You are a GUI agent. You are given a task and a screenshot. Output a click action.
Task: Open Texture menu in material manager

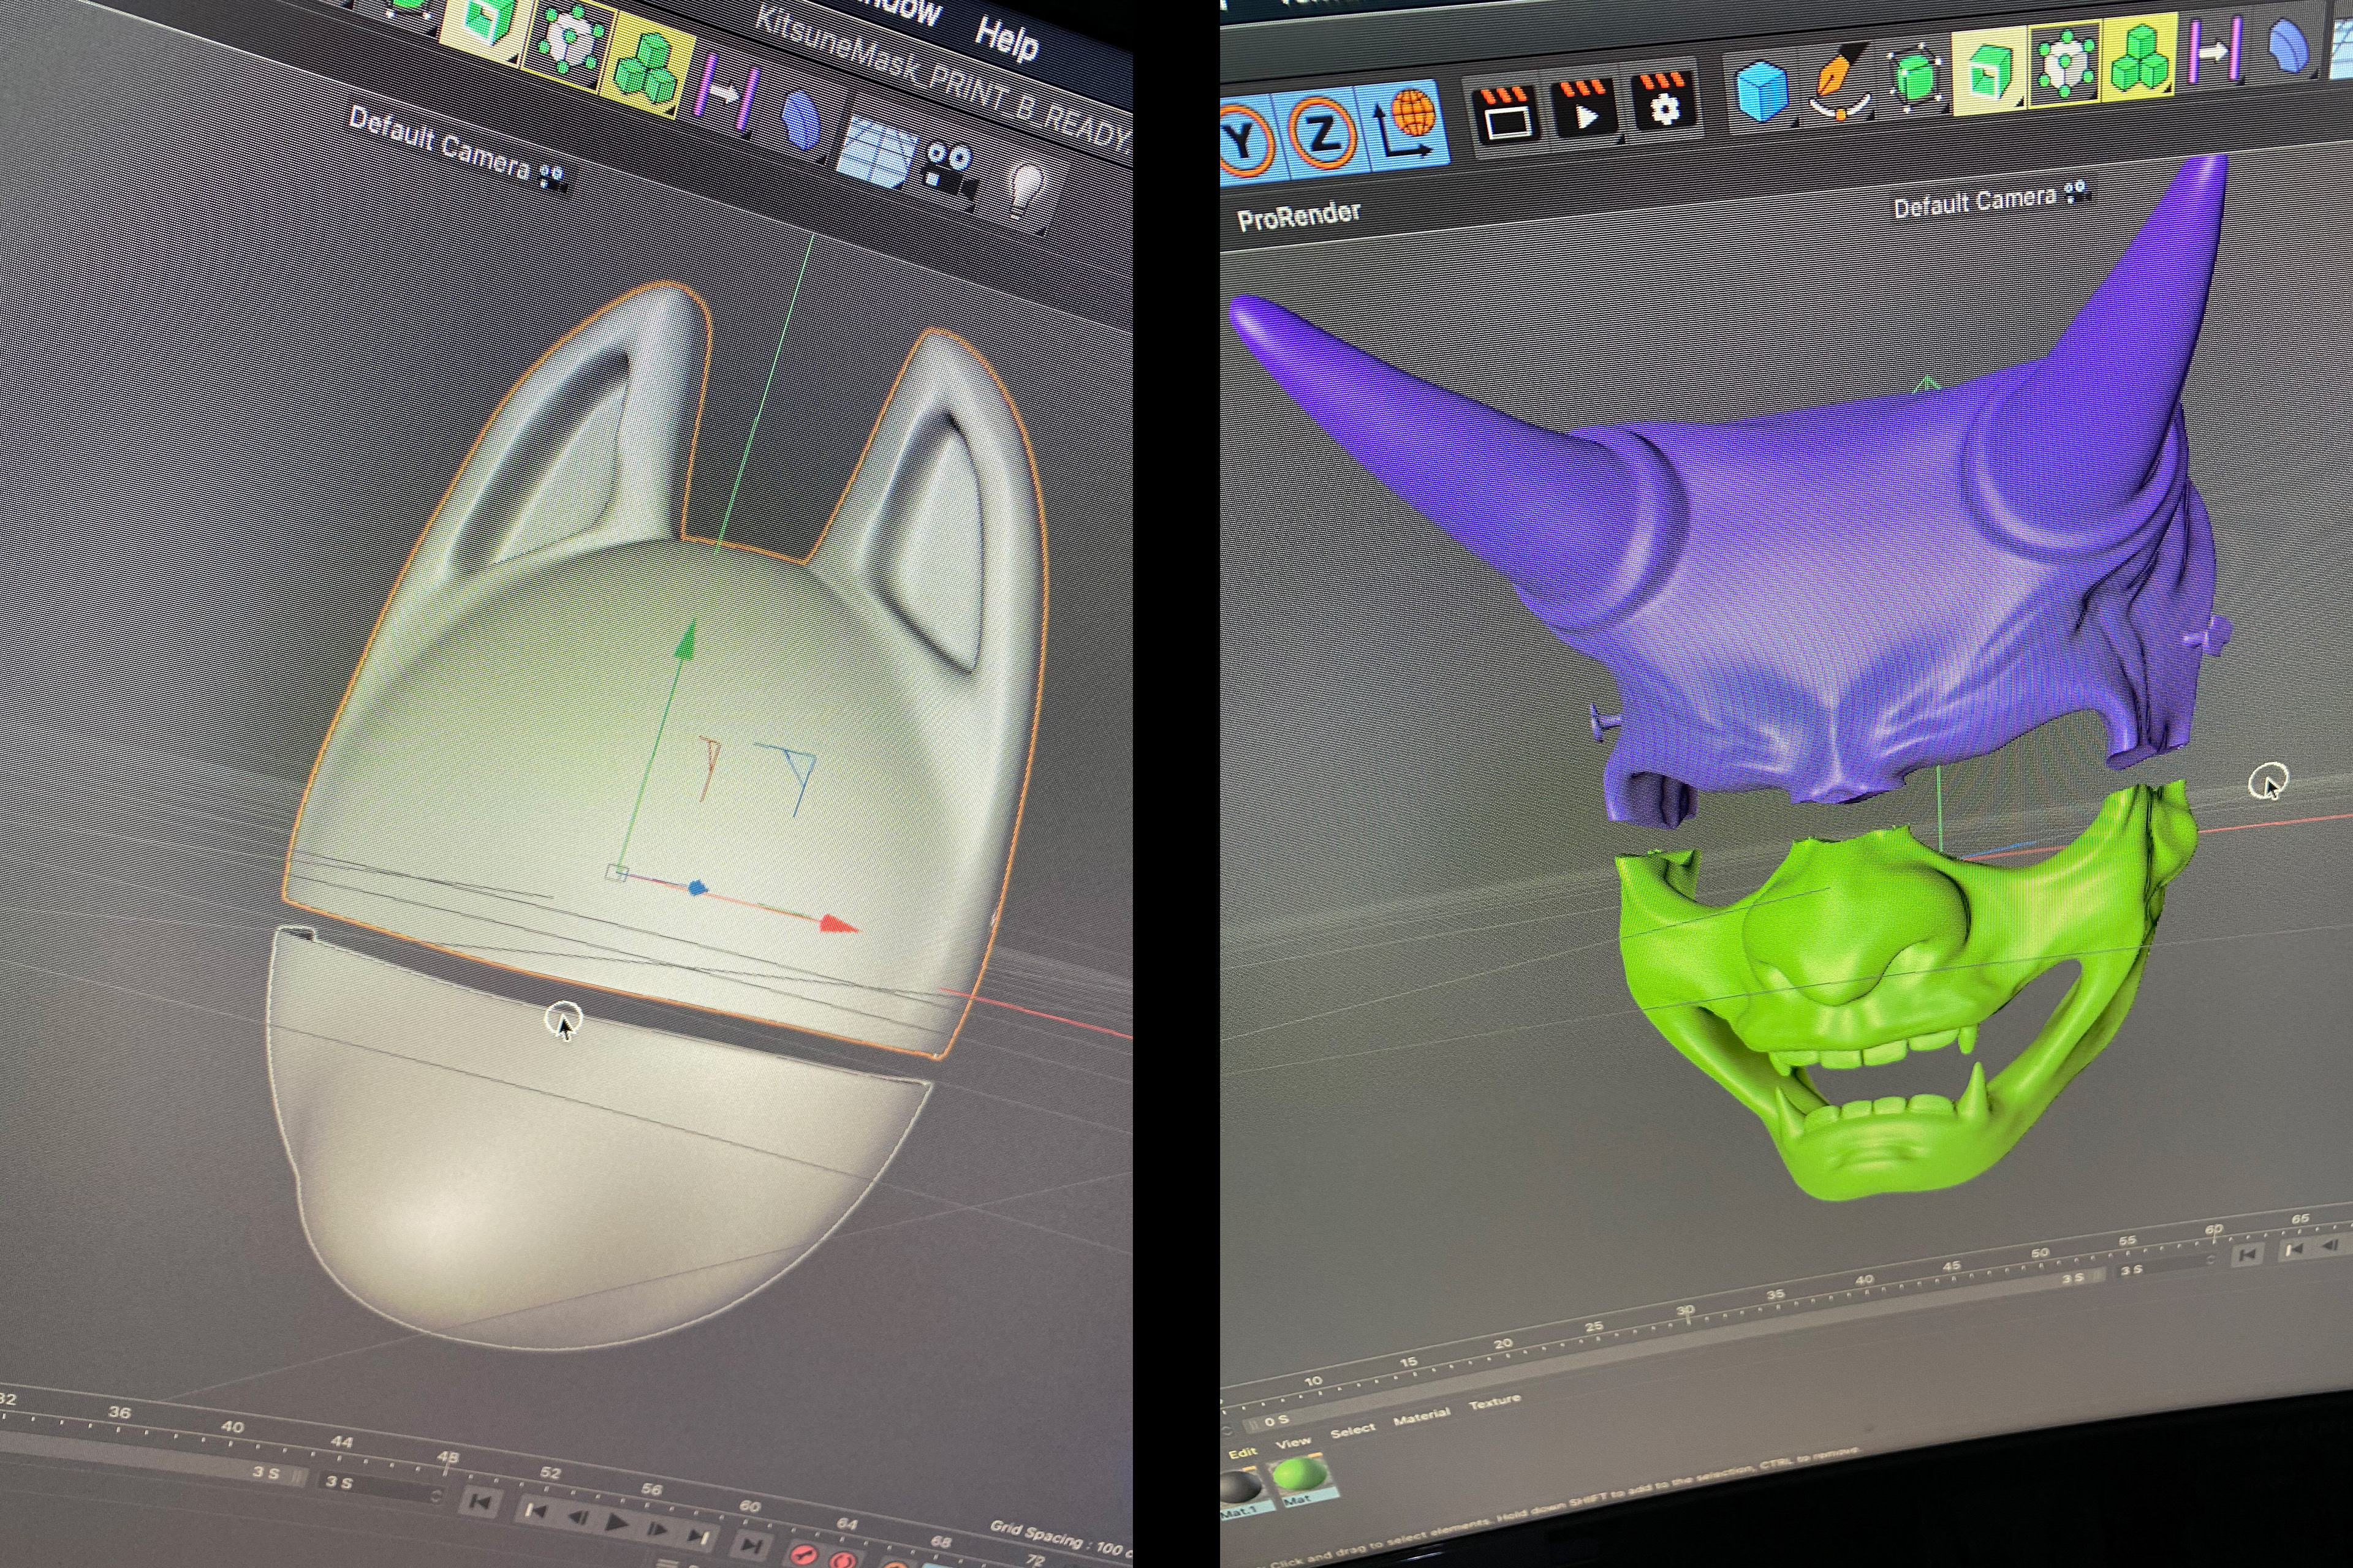pyautogui.click(x=1495, y=1403)
